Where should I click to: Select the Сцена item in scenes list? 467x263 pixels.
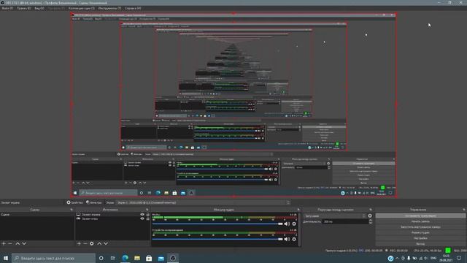tap(37, 214)
